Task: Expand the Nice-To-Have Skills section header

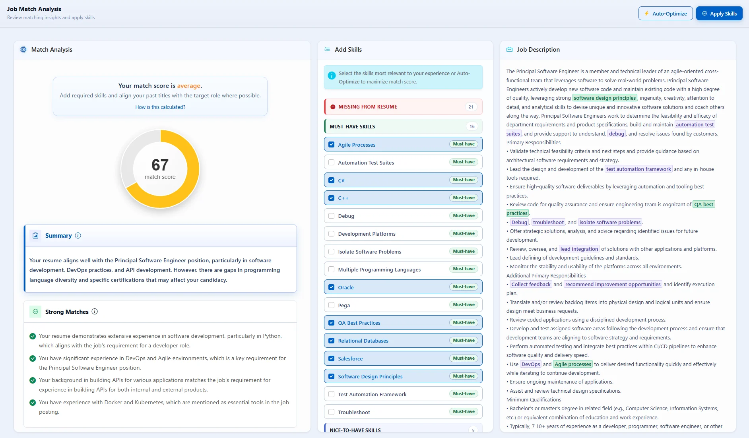Action: [403, 428]
